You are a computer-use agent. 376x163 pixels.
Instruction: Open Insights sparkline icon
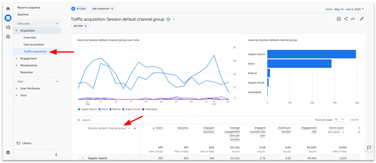(x=353, y=19)
